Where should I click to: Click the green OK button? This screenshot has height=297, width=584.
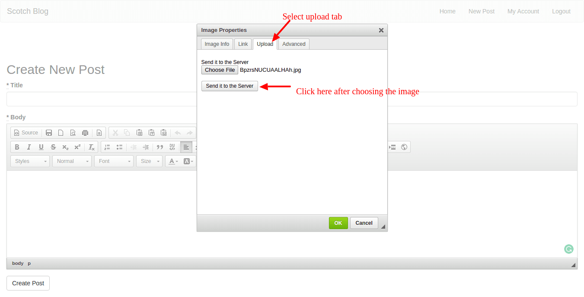pyautogui.click(x=338, y=223)
